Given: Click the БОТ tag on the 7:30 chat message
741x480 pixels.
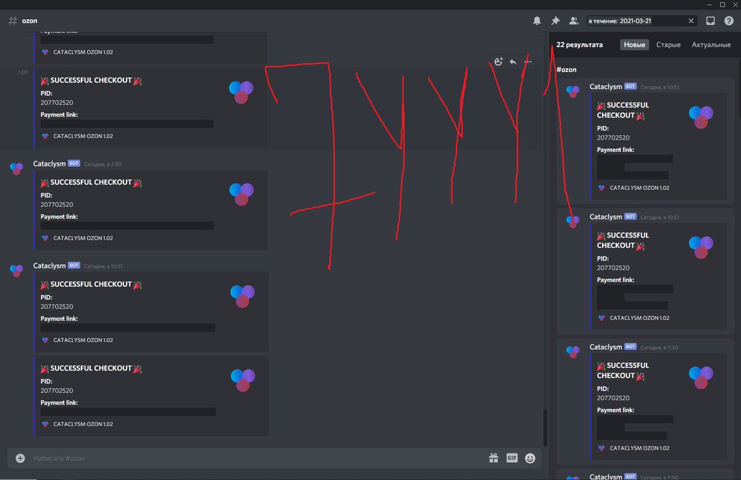Looking at the screenshot, I should (74, 164).
